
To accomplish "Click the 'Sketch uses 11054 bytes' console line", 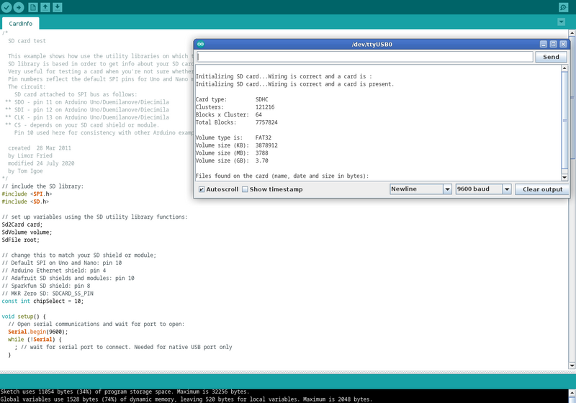I will [125, 391].
